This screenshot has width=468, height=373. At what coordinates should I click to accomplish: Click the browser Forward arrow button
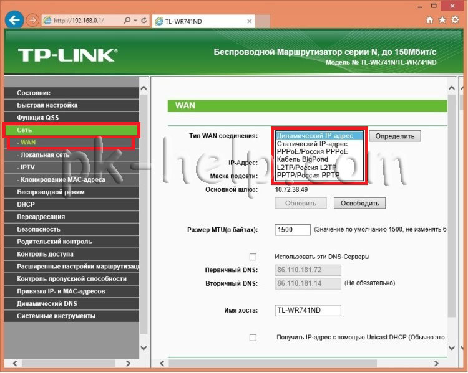[x=32, y=21]
